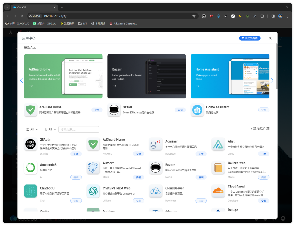Screen dimensions: 295x226
Task: Select the ChatGPT Next Web icon
Action: pyautogui.click(x=93, y=191)
